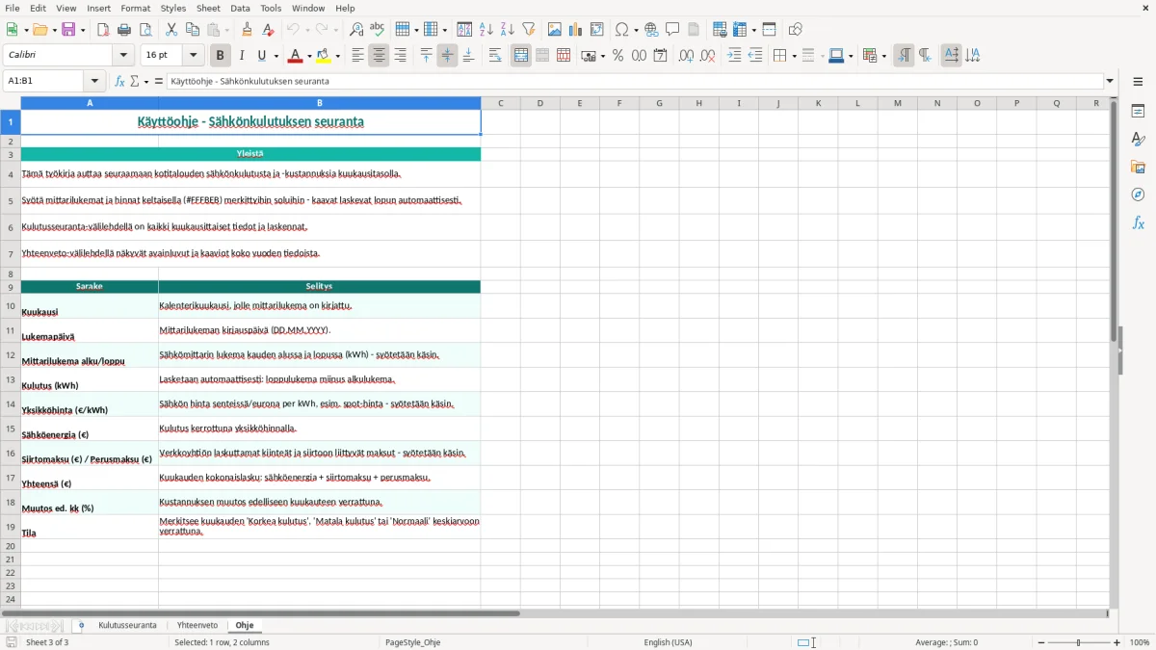Open the Sheet menu
The image size is (1156, 650).
click(x=208, y=8)
